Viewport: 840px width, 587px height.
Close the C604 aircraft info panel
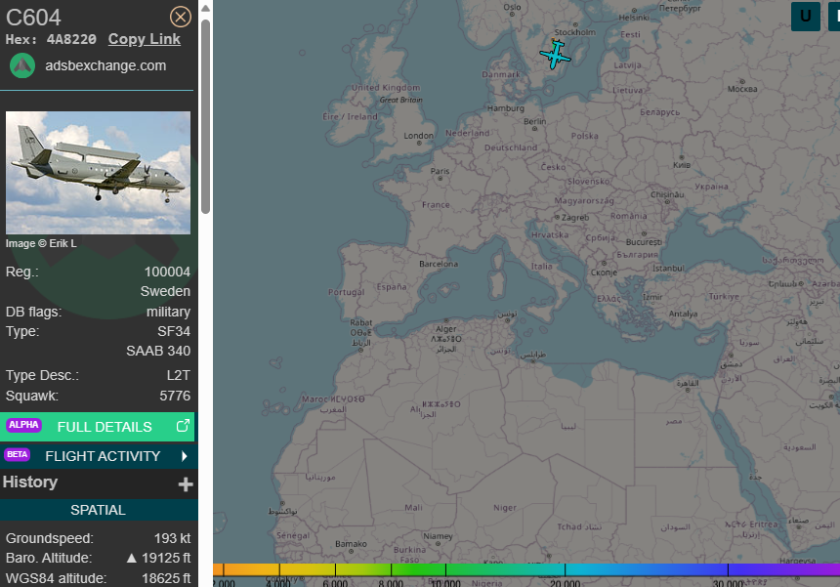tap(181, 18)
